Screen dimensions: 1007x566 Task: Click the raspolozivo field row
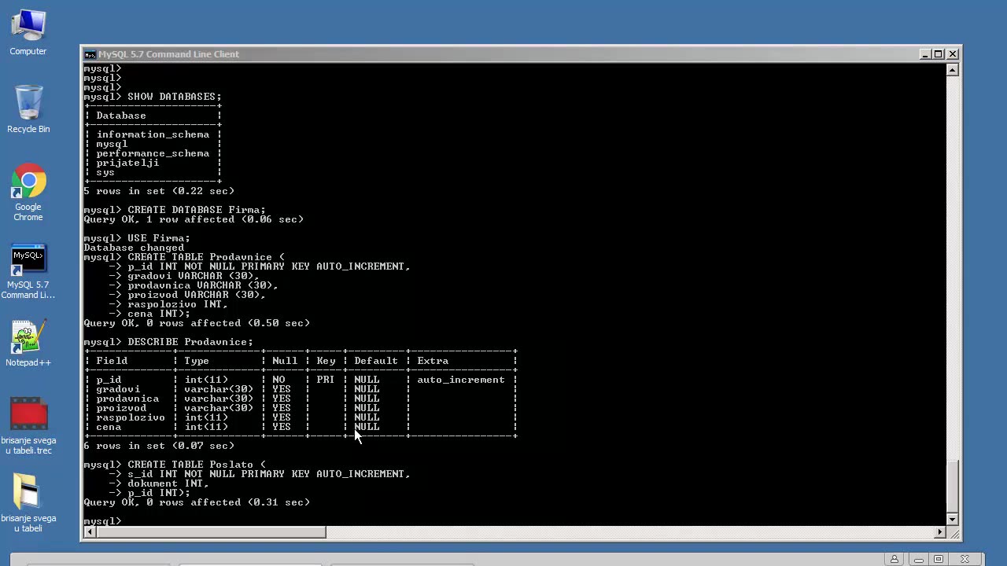pos(301,417)
